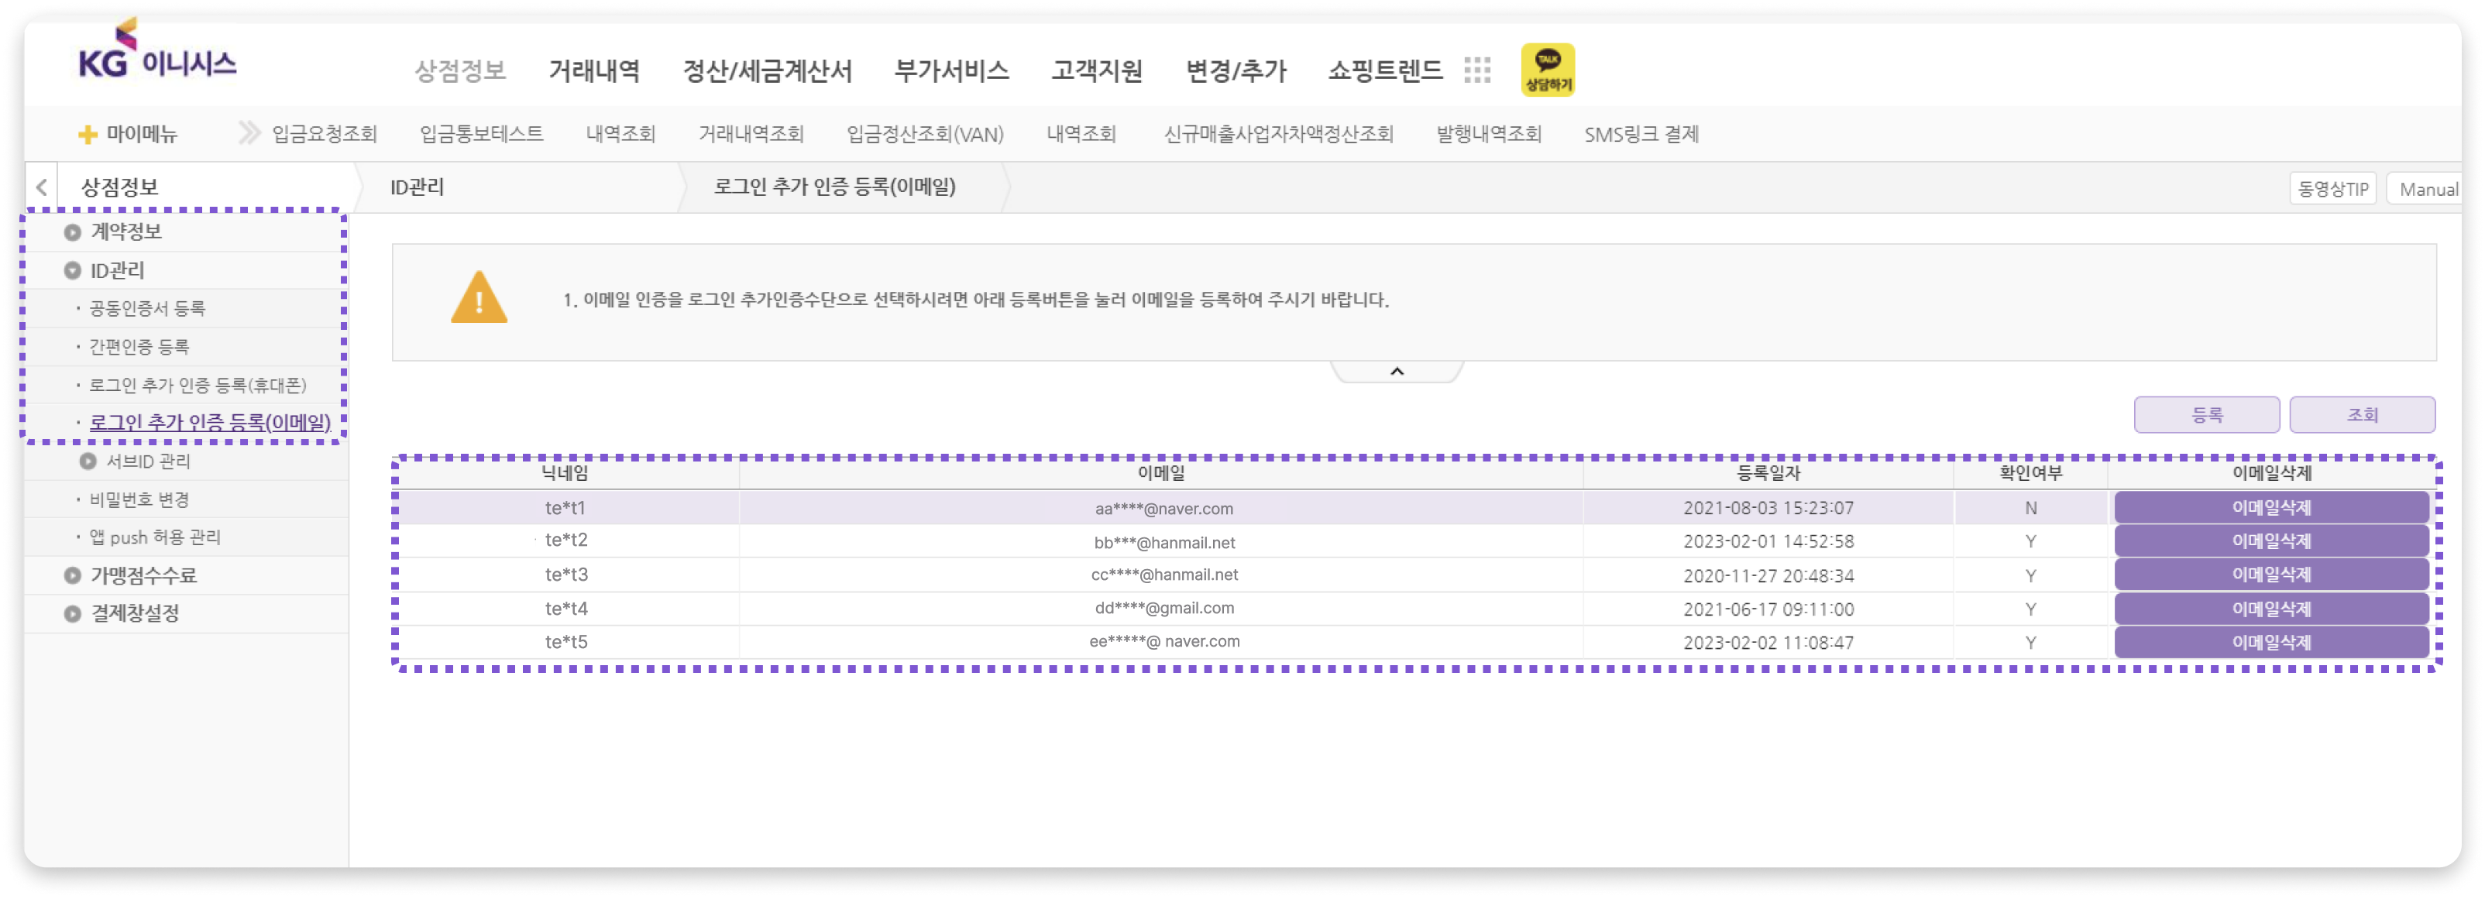Image resolution: width=2485 pixels, height=899 pixels.
Task: Select 비밀번호 변경 in sidebar
Action: tap(139, 499)
